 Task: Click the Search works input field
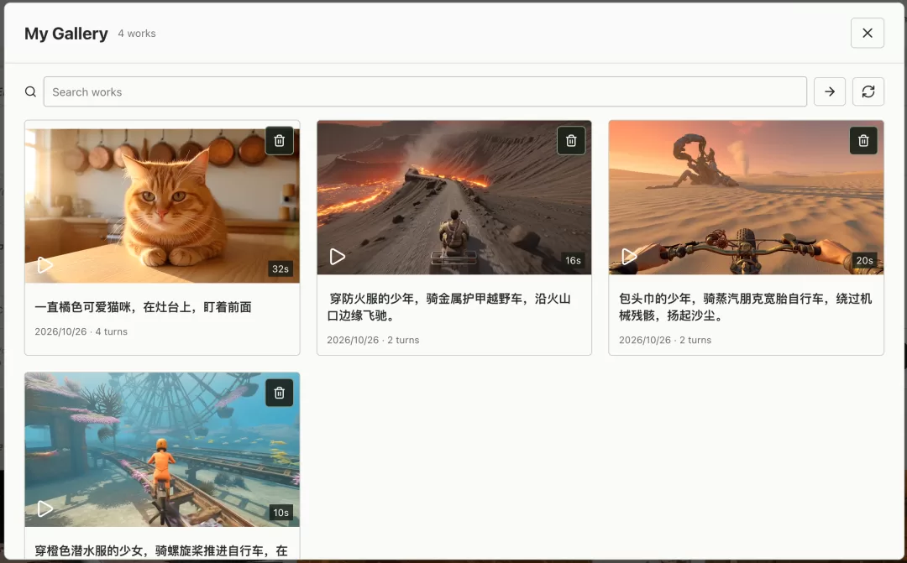click(x=425, y=92)
